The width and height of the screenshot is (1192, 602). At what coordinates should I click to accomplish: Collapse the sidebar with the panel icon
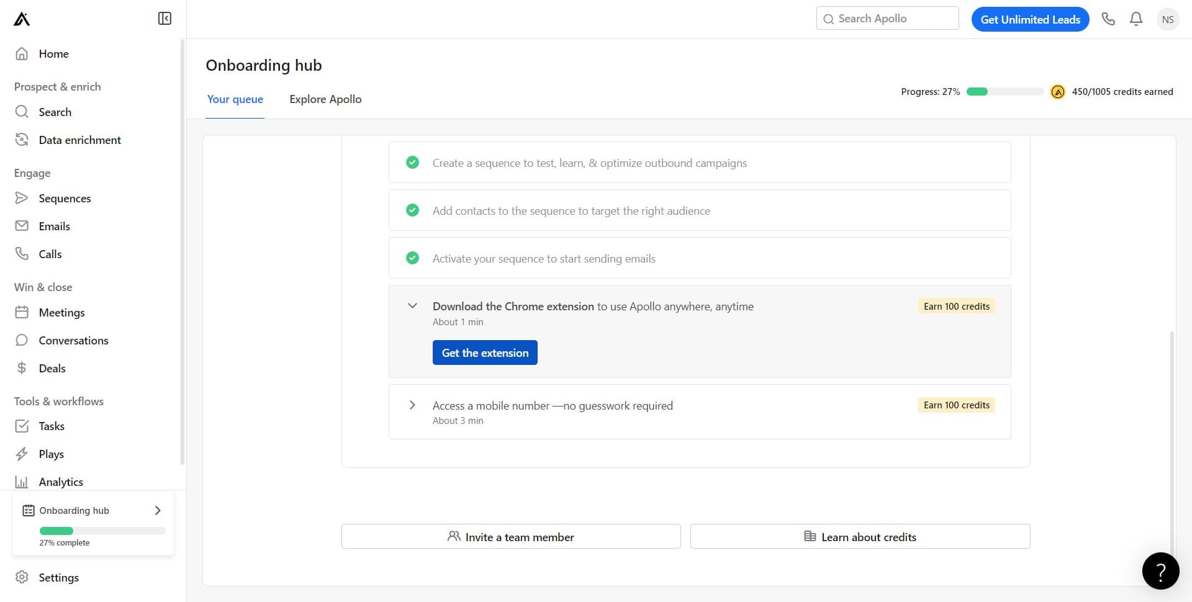click(x=165, y=19)
